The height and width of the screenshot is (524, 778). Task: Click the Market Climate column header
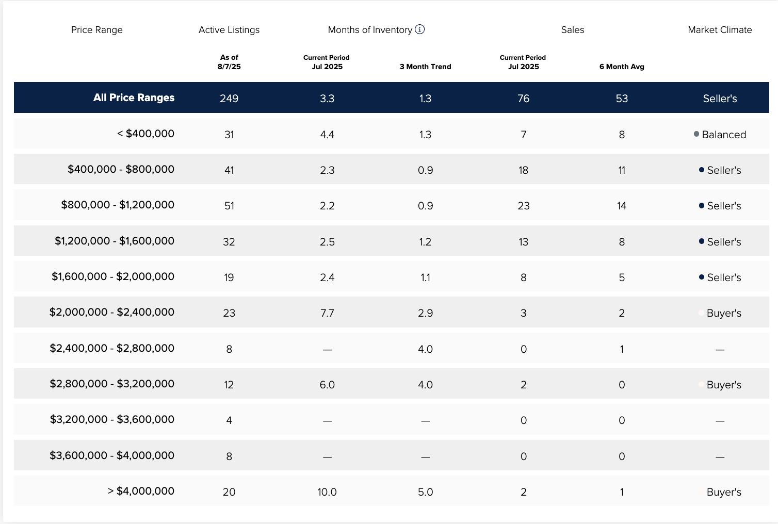tap(720, 30)
